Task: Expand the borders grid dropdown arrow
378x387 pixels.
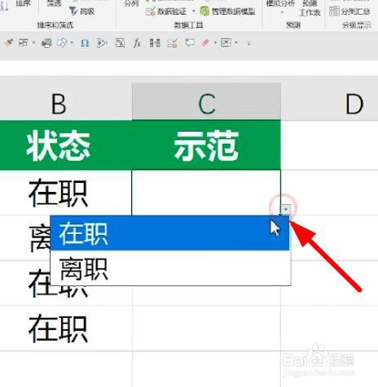Action: [33, 43]
